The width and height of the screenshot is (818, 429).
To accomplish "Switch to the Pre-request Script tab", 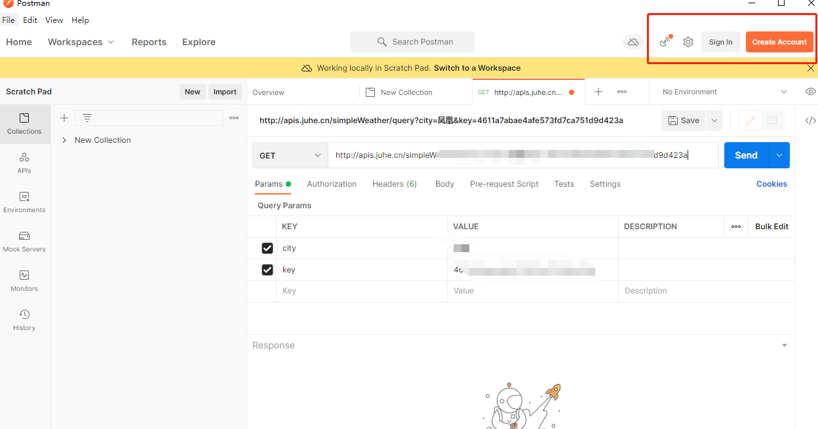I will click(x=504, y=184).
